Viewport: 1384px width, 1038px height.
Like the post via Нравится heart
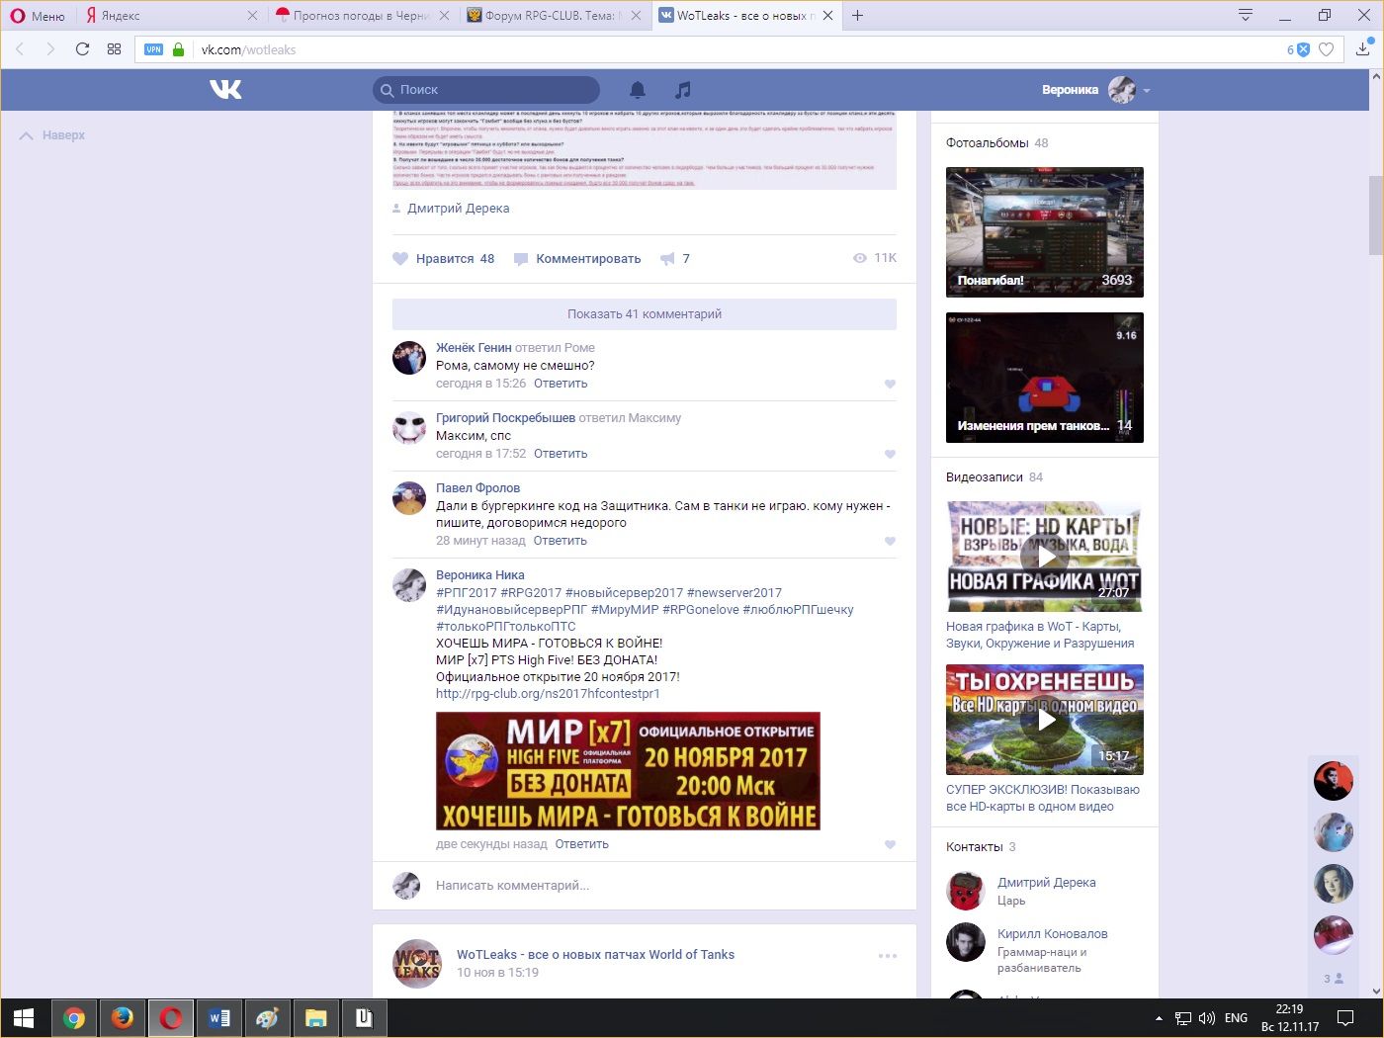400,259
